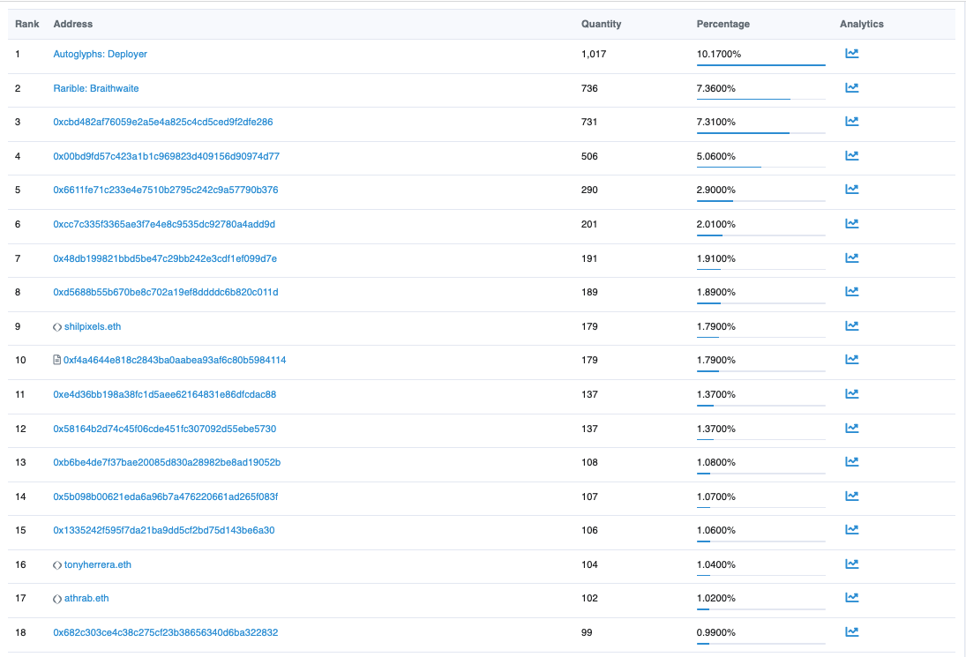
Task: Open analytics chart for Rarible: Braithwaite
Action: (x=851, y=88)
